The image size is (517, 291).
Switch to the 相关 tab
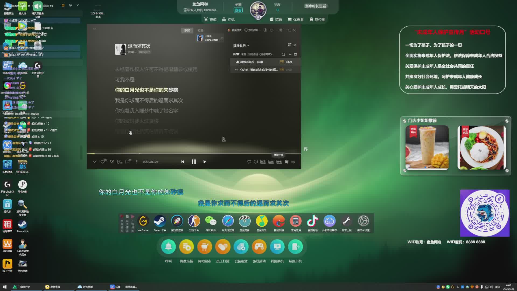point(200,30)
